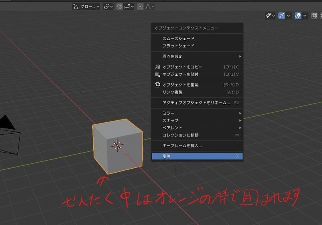Viewport: 322px width, 225px height.
Task: Expand the ミラー submenu
Action: click(197, 113)
